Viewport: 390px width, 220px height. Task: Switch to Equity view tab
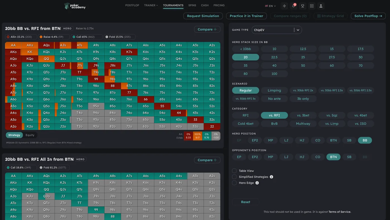[x=30, y=135]
